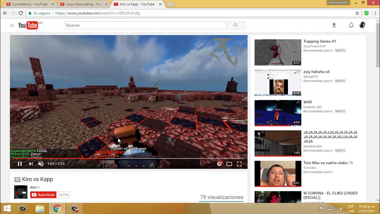Open the Windows Start button

click(7, 209)
